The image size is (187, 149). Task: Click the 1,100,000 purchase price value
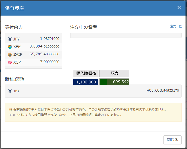tap(86, 82)
